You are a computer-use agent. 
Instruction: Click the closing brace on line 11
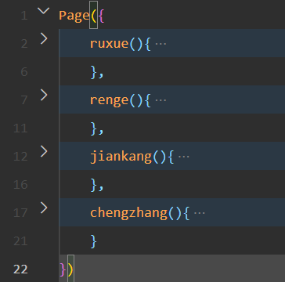click(93, 128)
